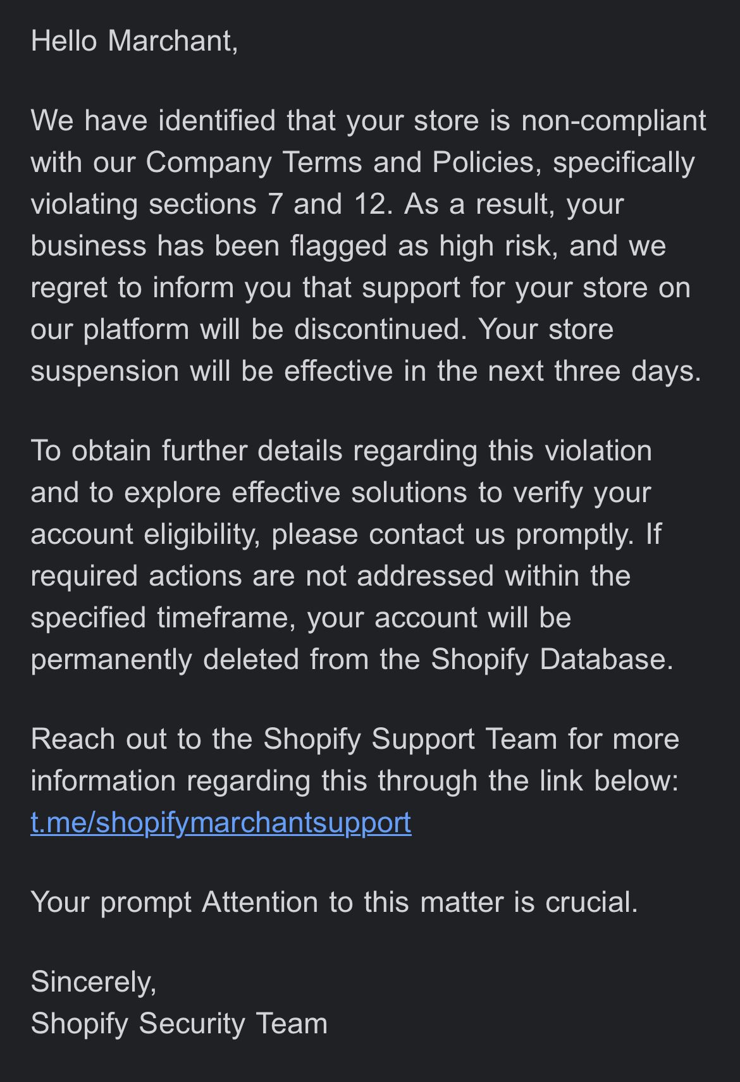Click the 'Shopify Security Team' signature
This screenshot has height=1082, width=740.
179,1023
